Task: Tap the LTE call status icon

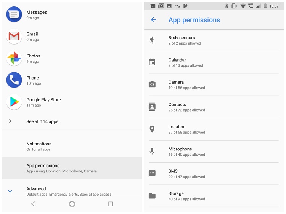Action: 251,6
